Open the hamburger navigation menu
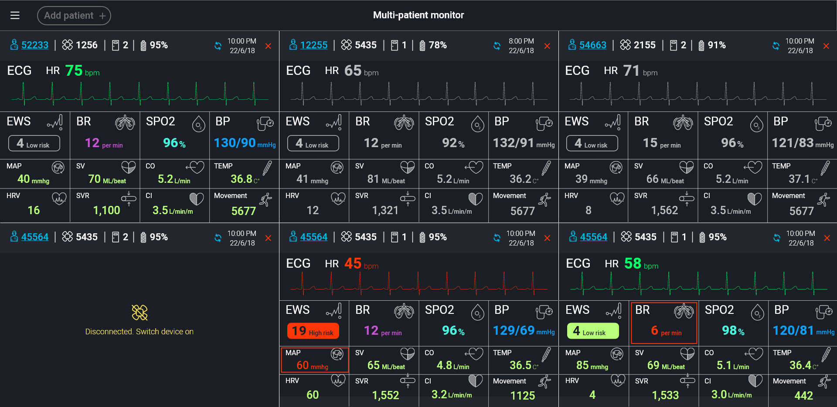The height and width of the screenshot is (407, 837). 14,15
